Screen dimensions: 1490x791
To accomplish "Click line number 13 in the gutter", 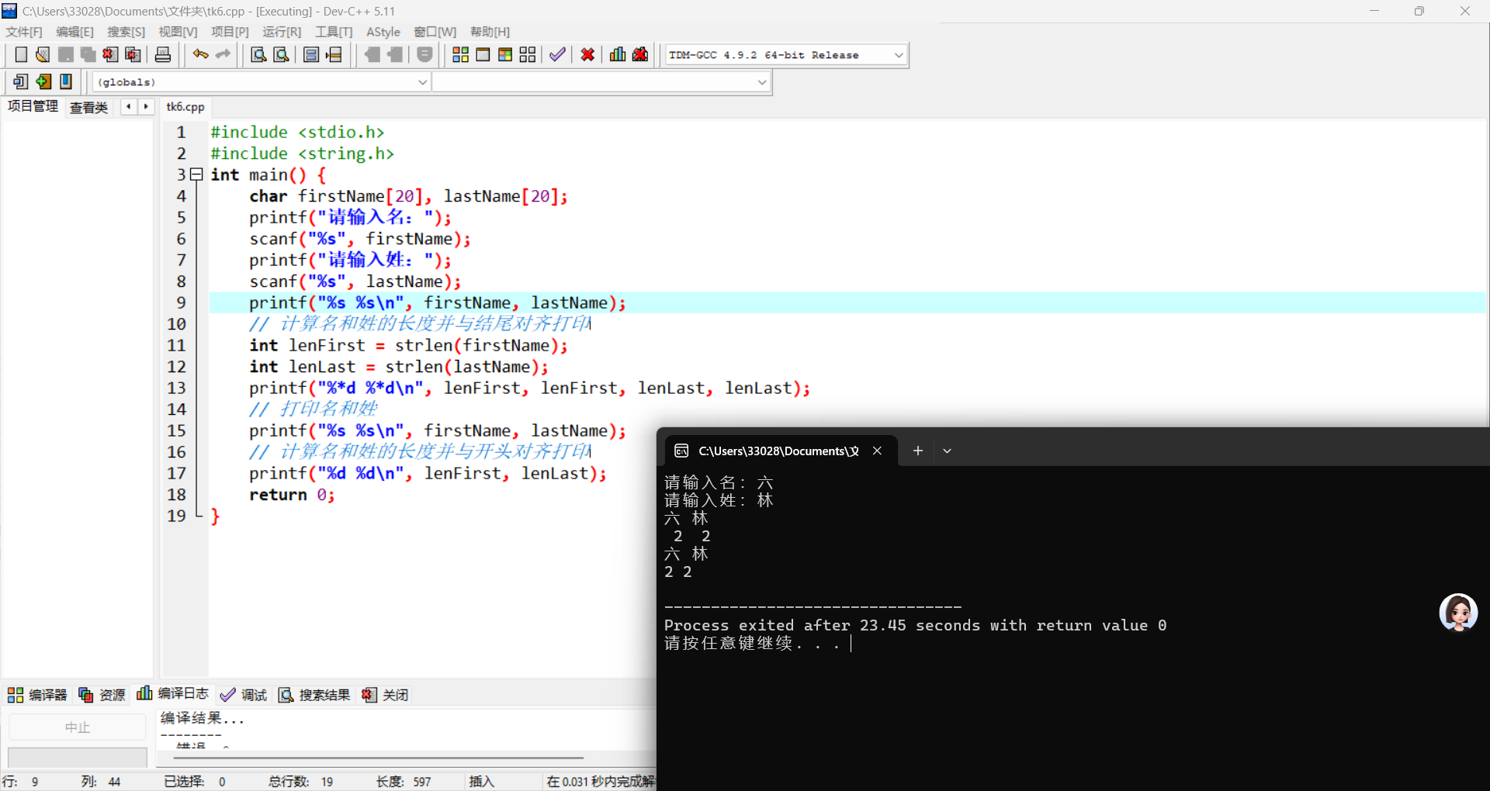I will point(177,388).
